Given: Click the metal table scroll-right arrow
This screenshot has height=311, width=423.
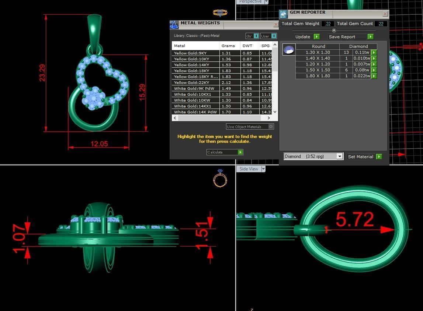Looking at the screenshot, I should point(269,118).
